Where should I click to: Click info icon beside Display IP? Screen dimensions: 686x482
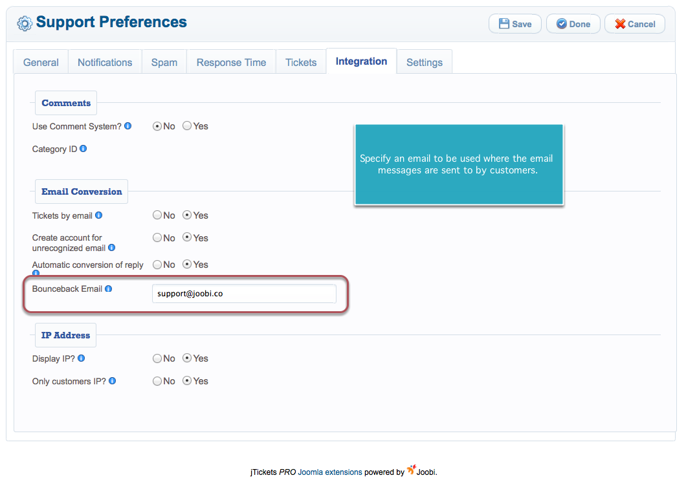pyautogui.click(x=81, y=358)
